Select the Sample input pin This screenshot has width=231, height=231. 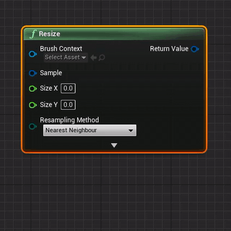coord(33,73)
